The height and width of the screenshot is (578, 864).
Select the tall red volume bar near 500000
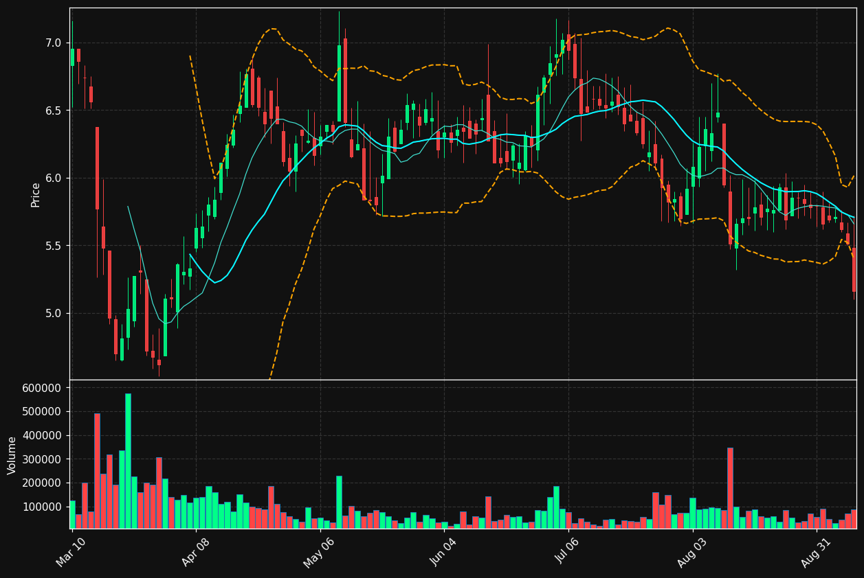pyautogui.click(x=97, y=471)
